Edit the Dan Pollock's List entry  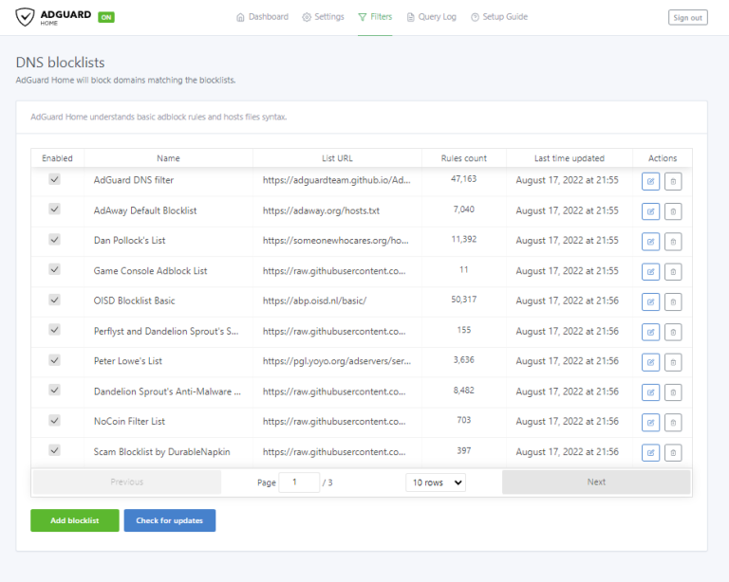(650, 242)
